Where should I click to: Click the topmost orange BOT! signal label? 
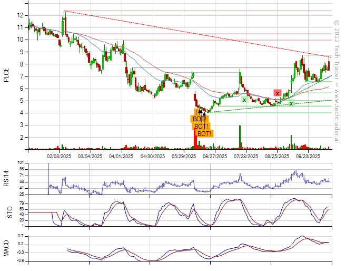click(200, 119)
